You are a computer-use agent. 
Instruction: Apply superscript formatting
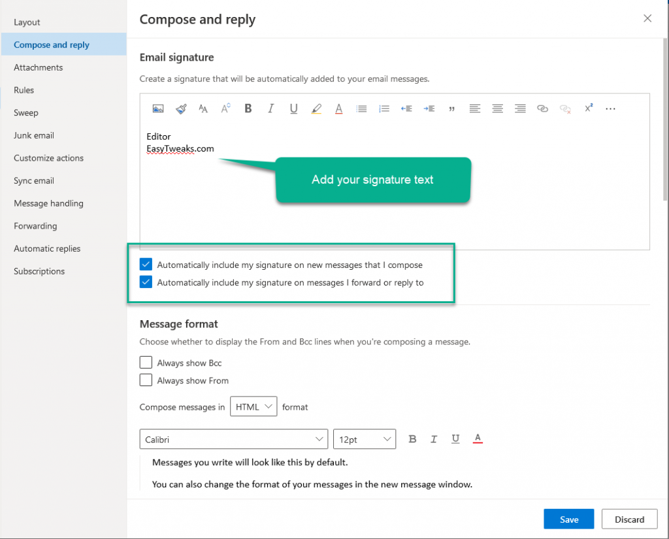589,108
